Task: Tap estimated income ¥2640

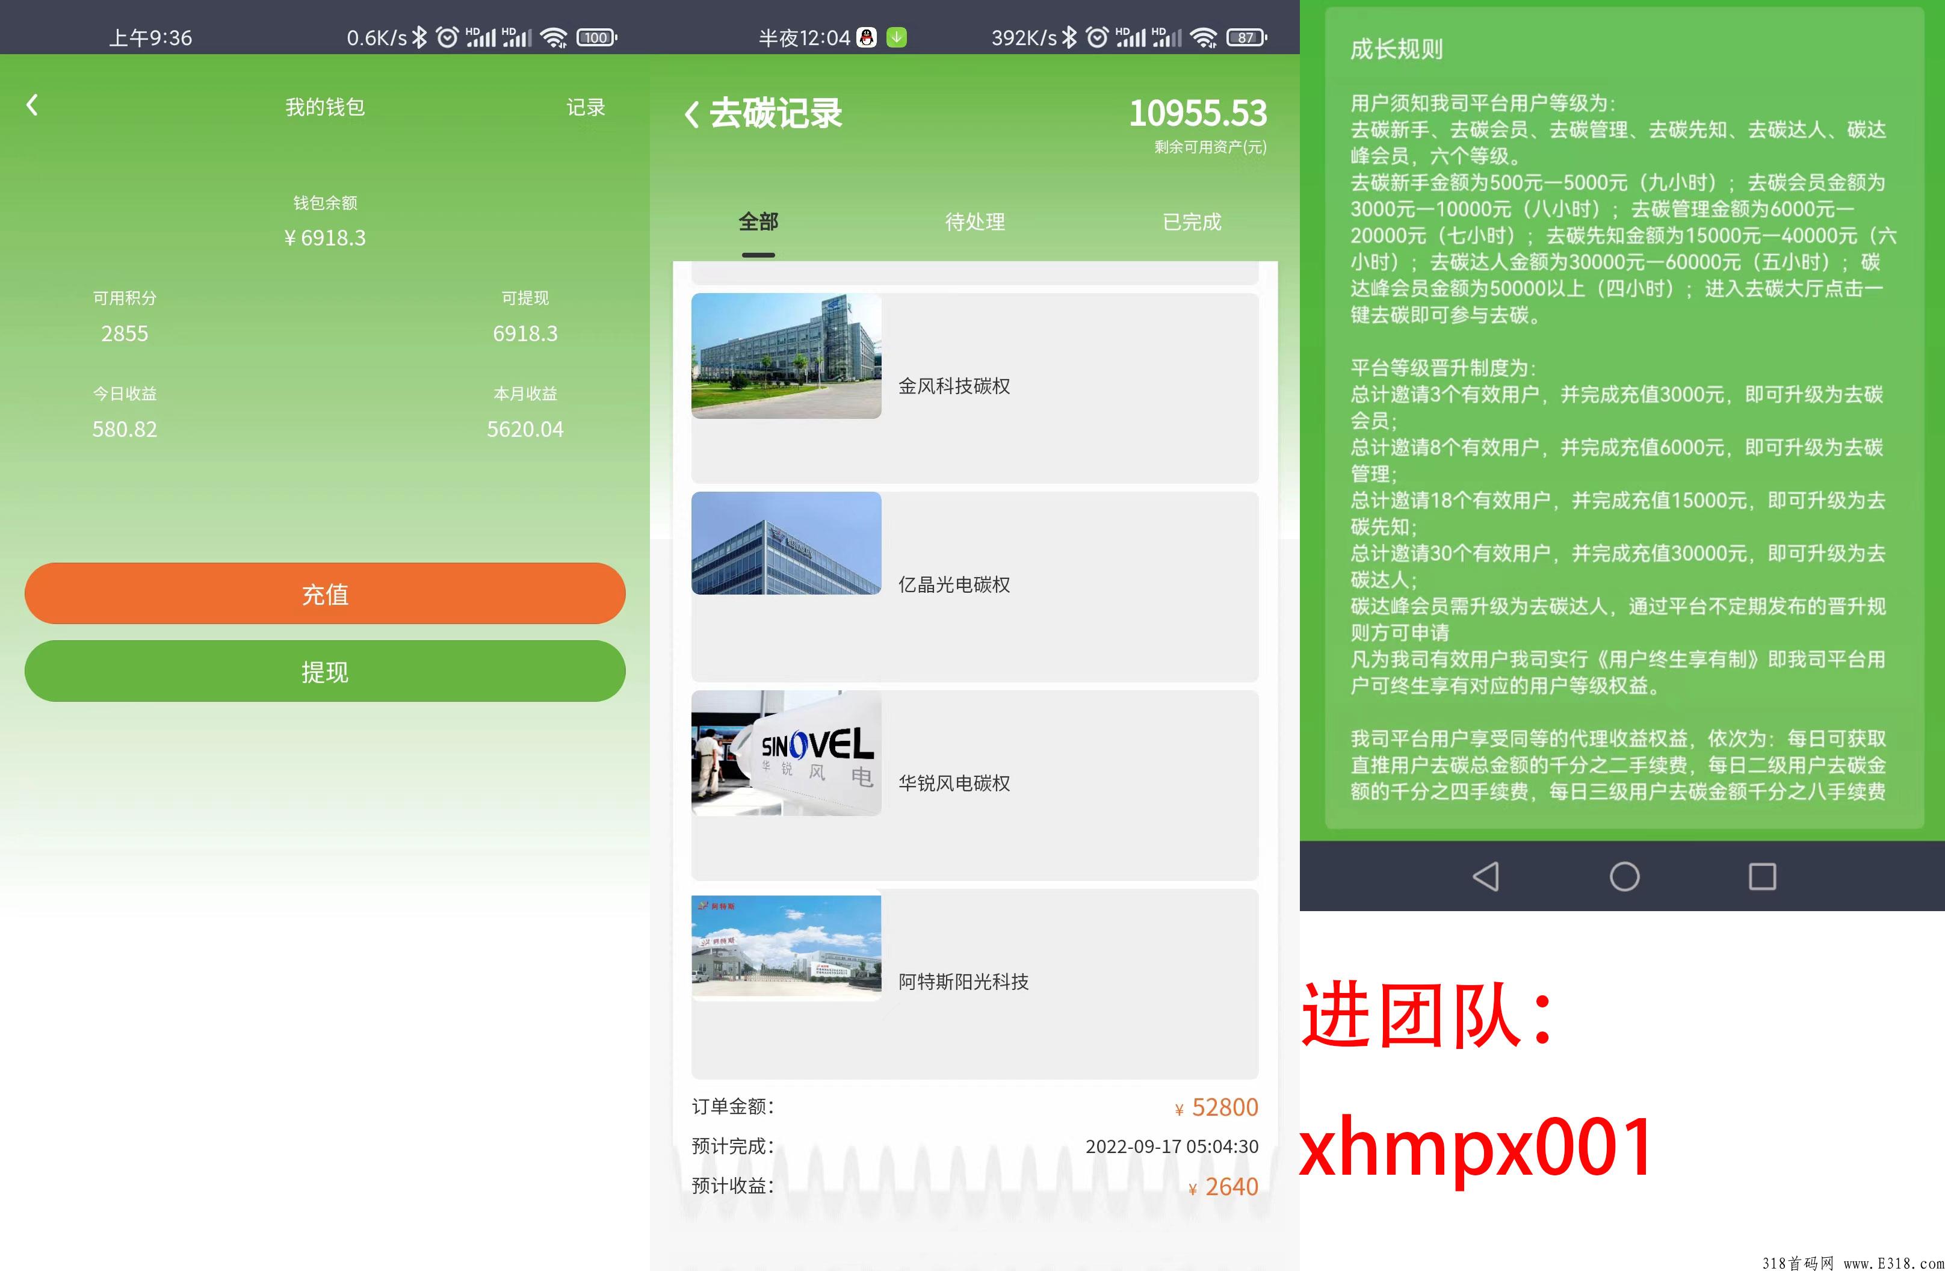Action: 1223,1186
